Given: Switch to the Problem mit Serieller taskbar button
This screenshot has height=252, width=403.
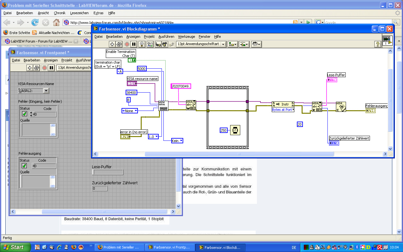Looking at the screenshot, I should (120, 247).
